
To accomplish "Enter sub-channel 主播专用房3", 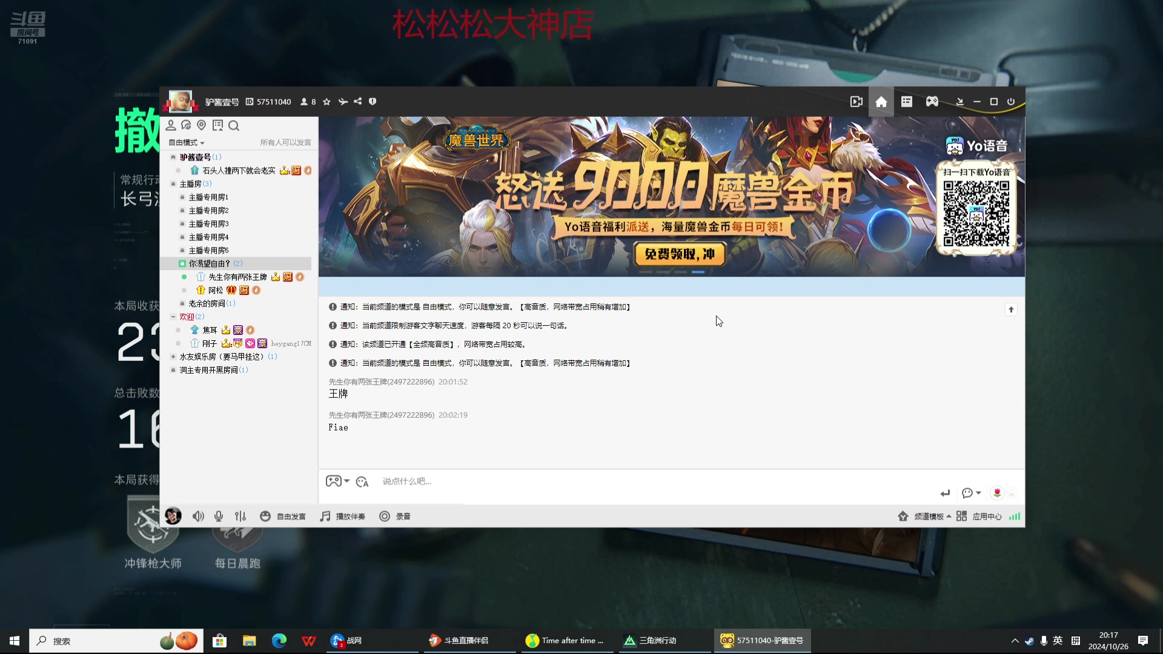I will click(x=208, y=224).
